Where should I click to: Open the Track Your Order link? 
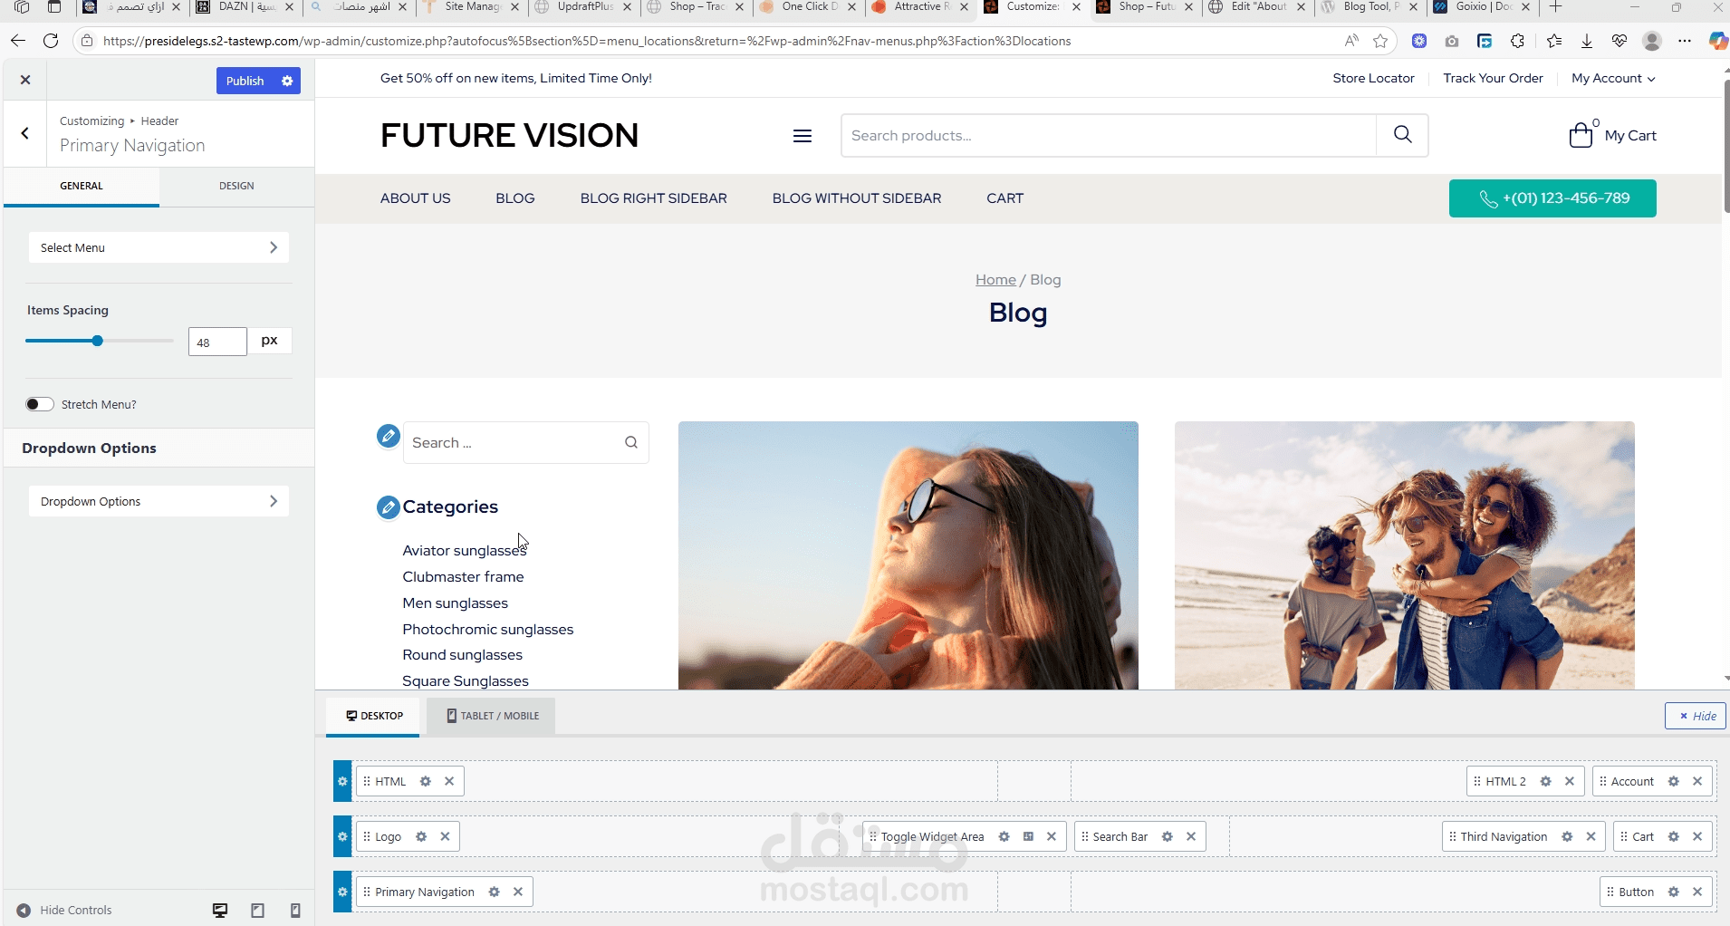click(x=1493, y=79)
